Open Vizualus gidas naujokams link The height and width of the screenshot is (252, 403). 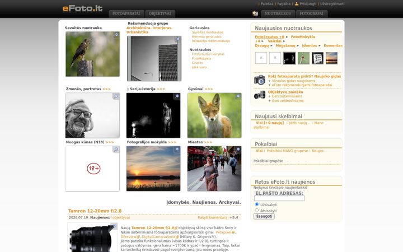[x=293, y=81]
